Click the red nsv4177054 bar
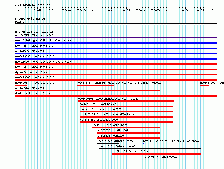Viewport: 224px width, 169px height. coord(127,117)
